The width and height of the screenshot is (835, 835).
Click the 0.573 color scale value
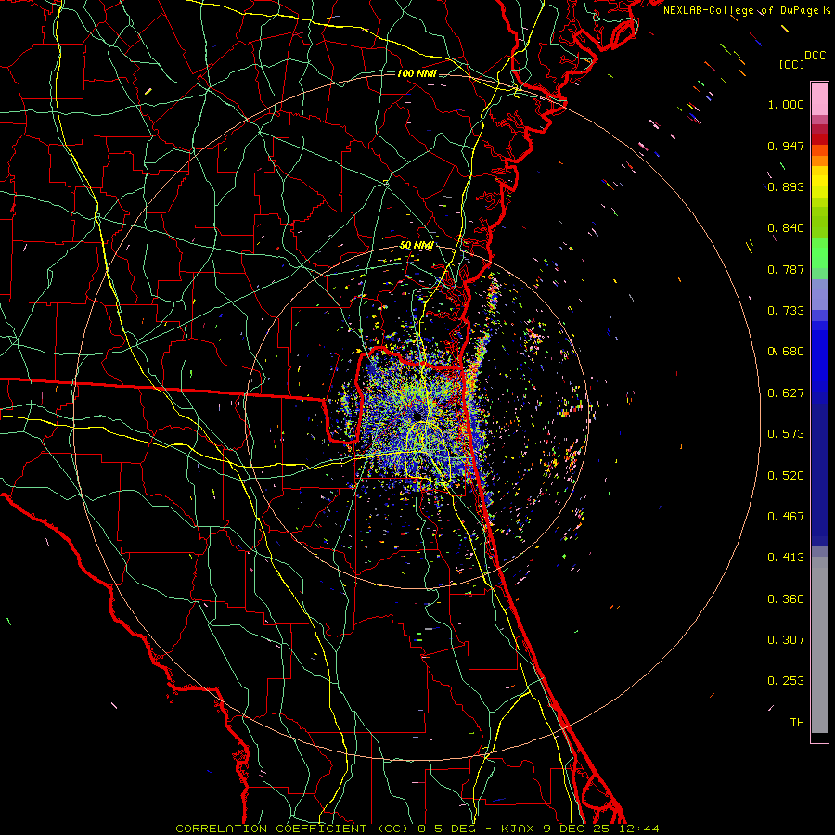pos(786,434)
